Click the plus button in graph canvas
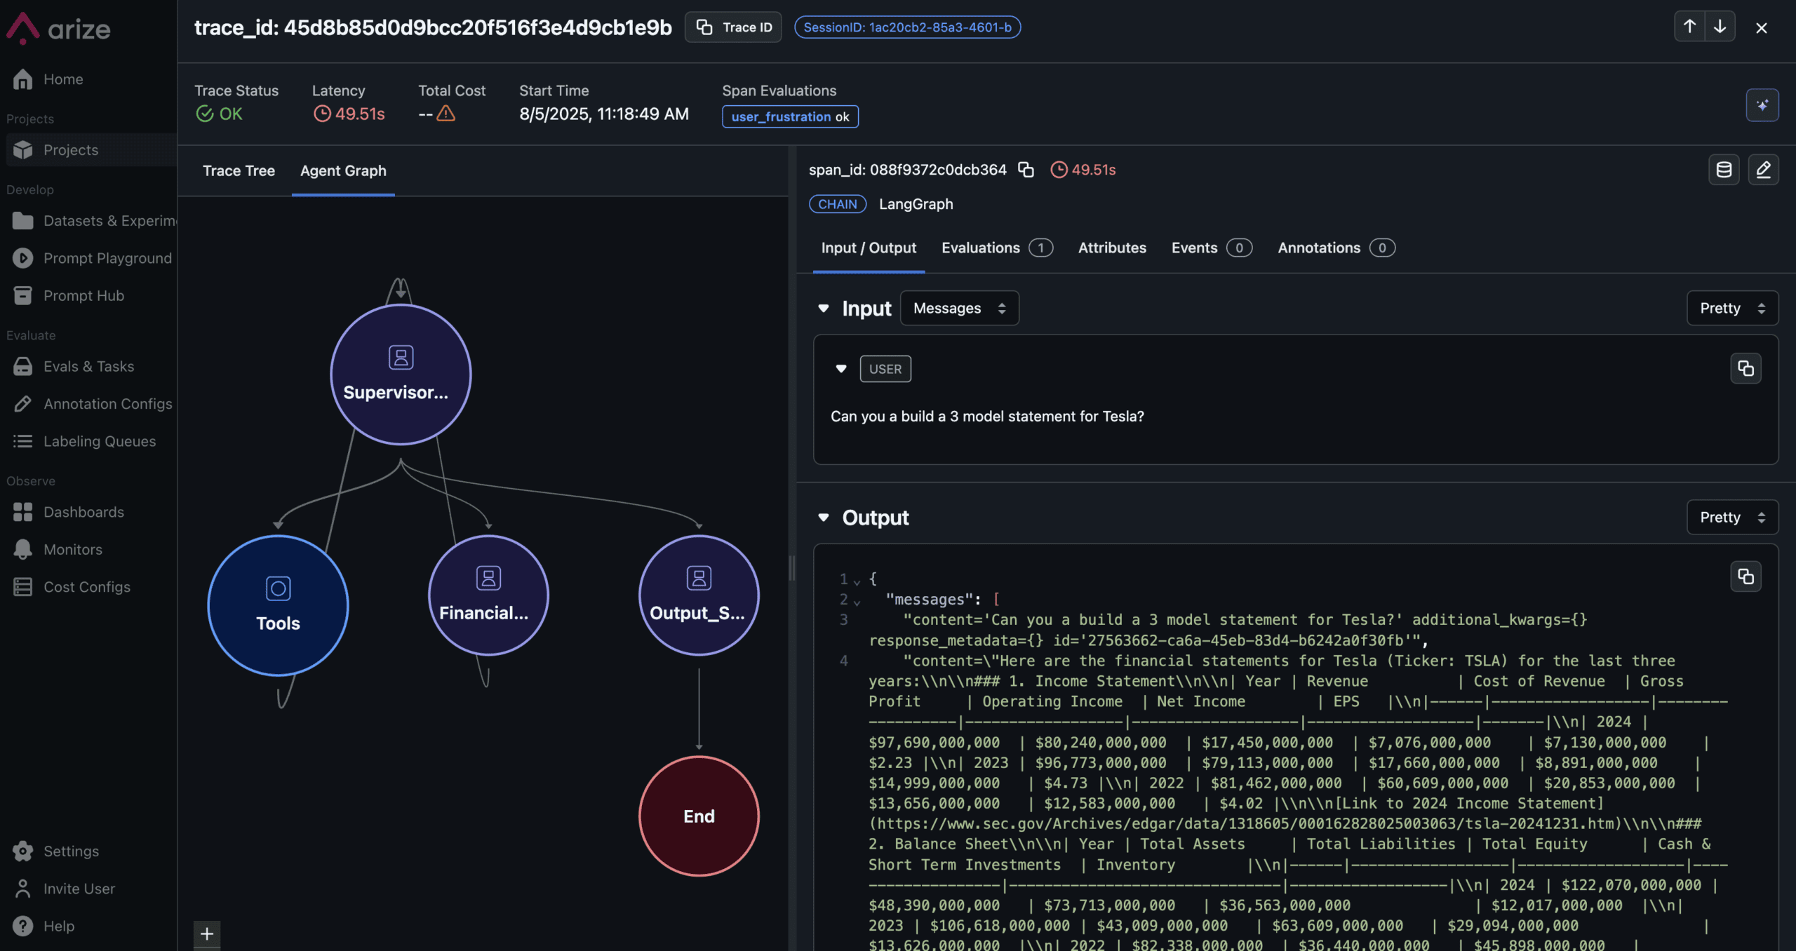This screenshot has width=1796, height=951. (x=207, y=934)
